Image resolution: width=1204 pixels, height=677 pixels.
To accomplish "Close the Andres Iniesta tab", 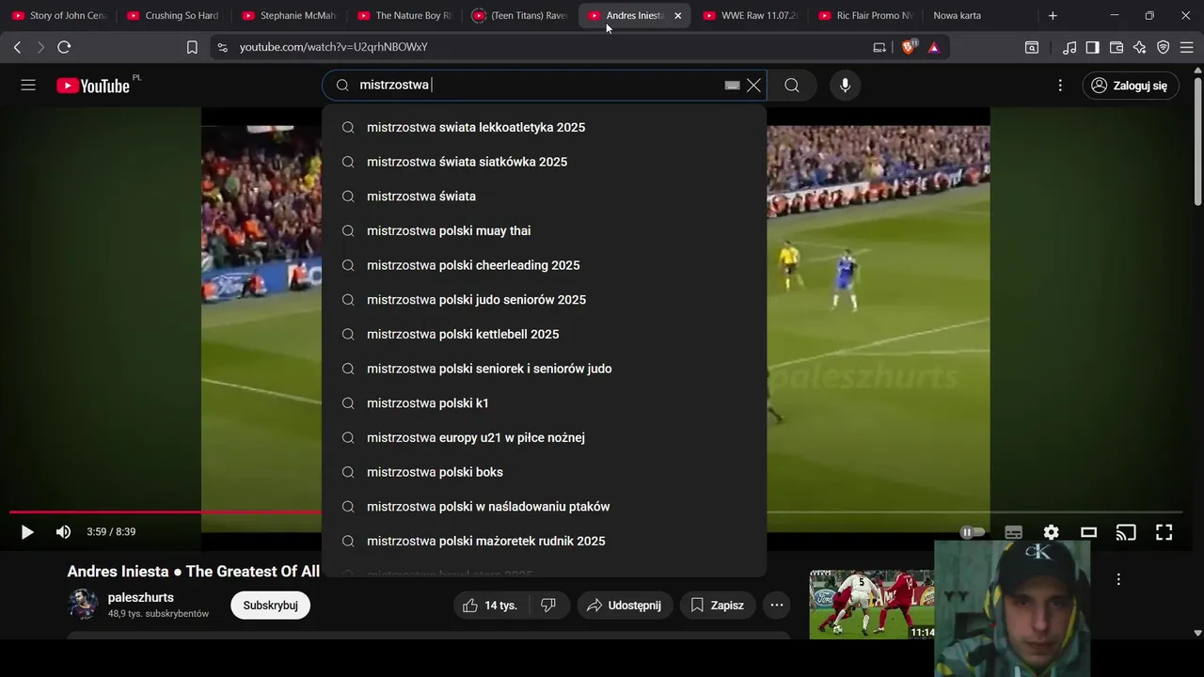I will [x=678, y=16].
